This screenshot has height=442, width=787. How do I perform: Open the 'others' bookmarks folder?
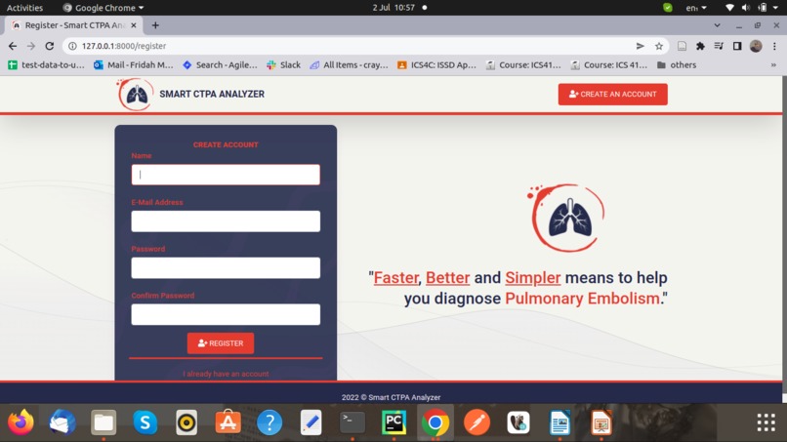(677, 64)
